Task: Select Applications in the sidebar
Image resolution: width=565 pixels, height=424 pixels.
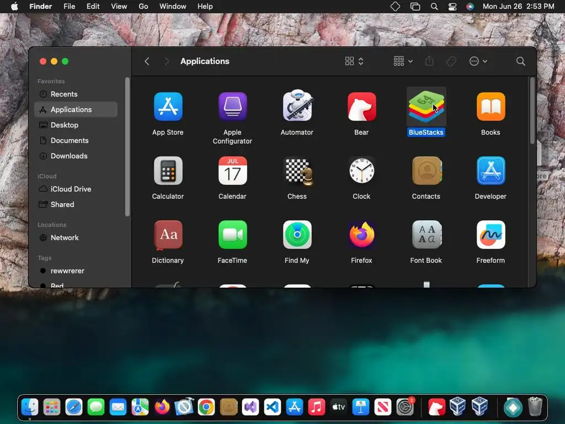Action: 76,110
